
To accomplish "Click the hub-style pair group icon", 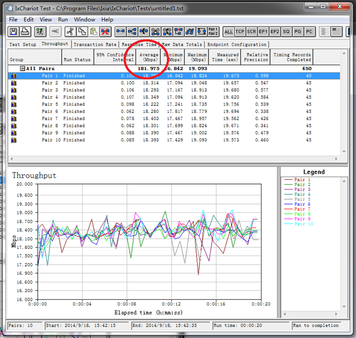I will (x=144, y=31).
